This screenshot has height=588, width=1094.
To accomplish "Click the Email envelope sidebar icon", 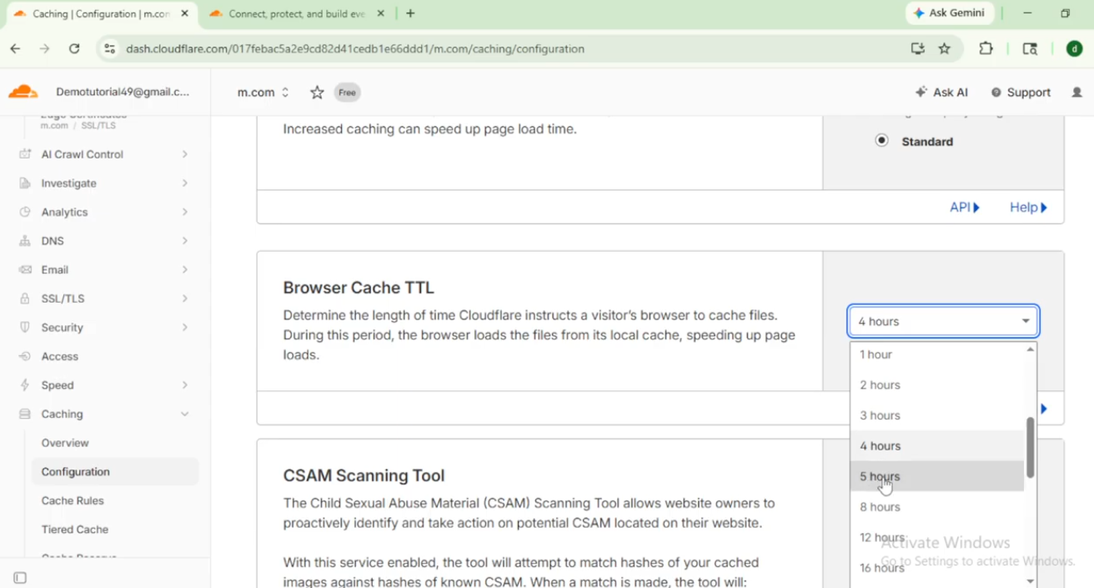I will click(25, 269).
